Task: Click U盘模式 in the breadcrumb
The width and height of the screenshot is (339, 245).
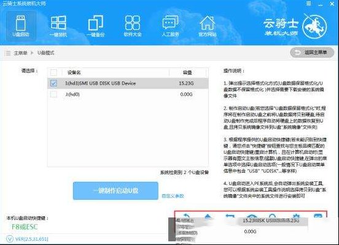Action: [x=46, y=53]
